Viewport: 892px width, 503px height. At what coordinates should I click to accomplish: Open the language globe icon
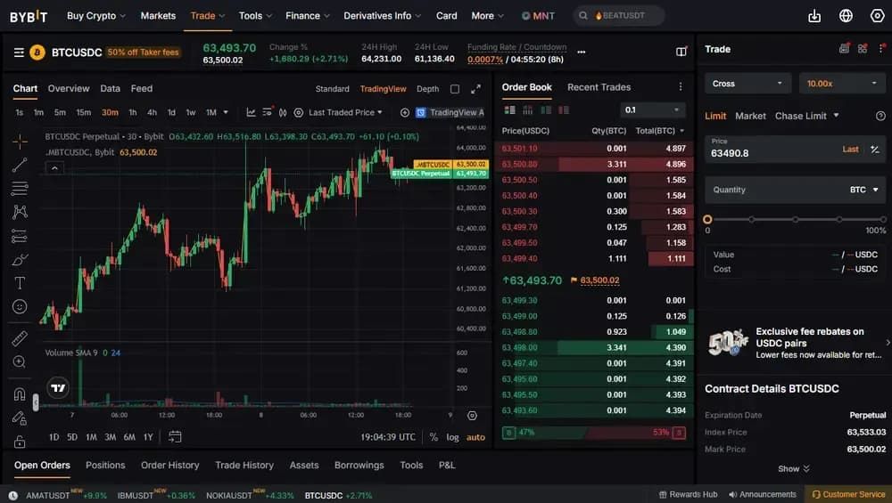846,16
